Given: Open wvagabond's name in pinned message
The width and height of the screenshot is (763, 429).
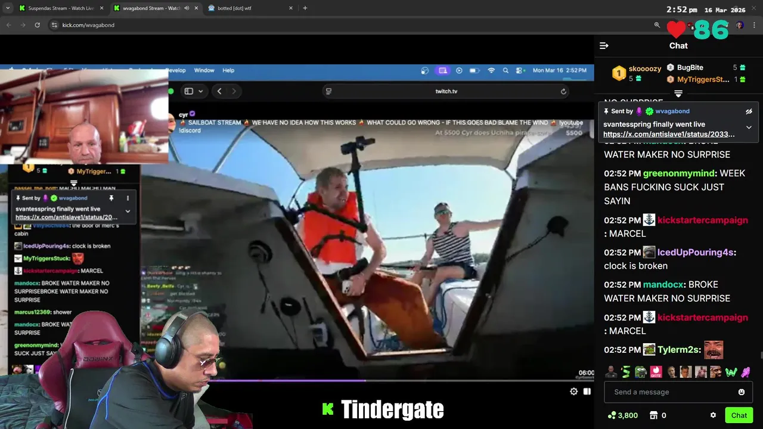Looking at the screenshot, I should (x=672, y=111).
